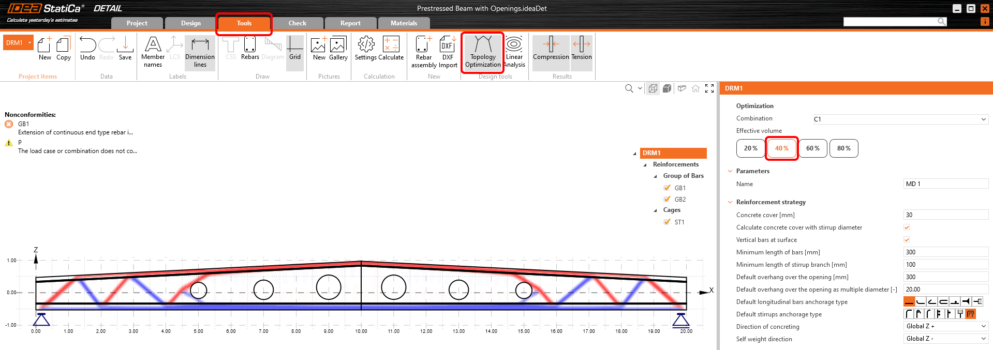993x350 pixels.
Task: Add new Rebar assembly
Action: (424, 52)
